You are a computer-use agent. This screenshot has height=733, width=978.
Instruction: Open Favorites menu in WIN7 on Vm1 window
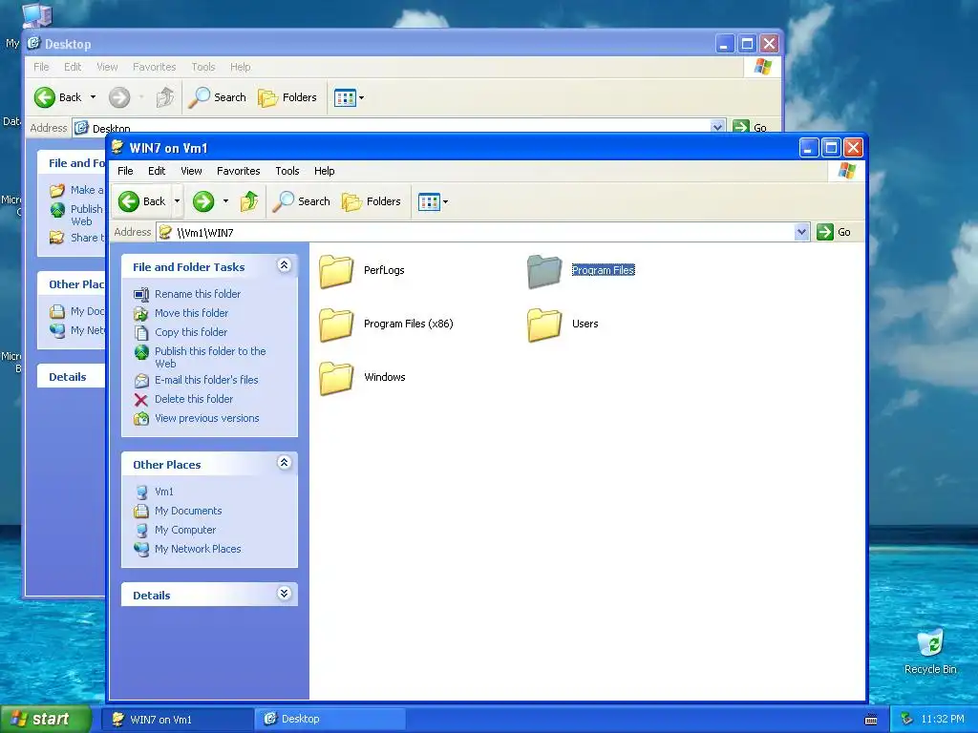point(238,171)
